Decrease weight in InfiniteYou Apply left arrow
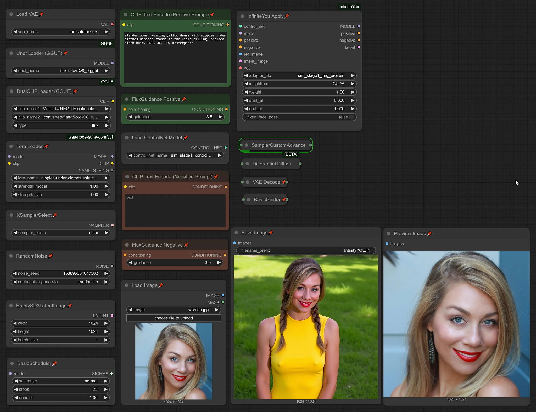The width and height of the screenshot is (536, 412). click(246, 92)
